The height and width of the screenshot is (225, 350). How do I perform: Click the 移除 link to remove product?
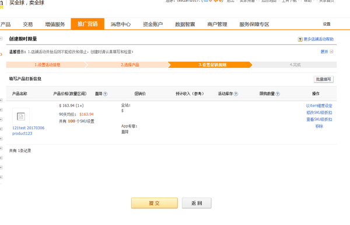pos(319,126)
